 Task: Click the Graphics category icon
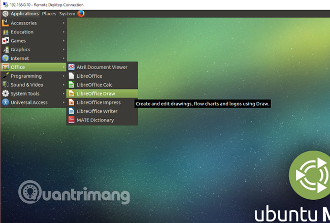tap(5, 49)
